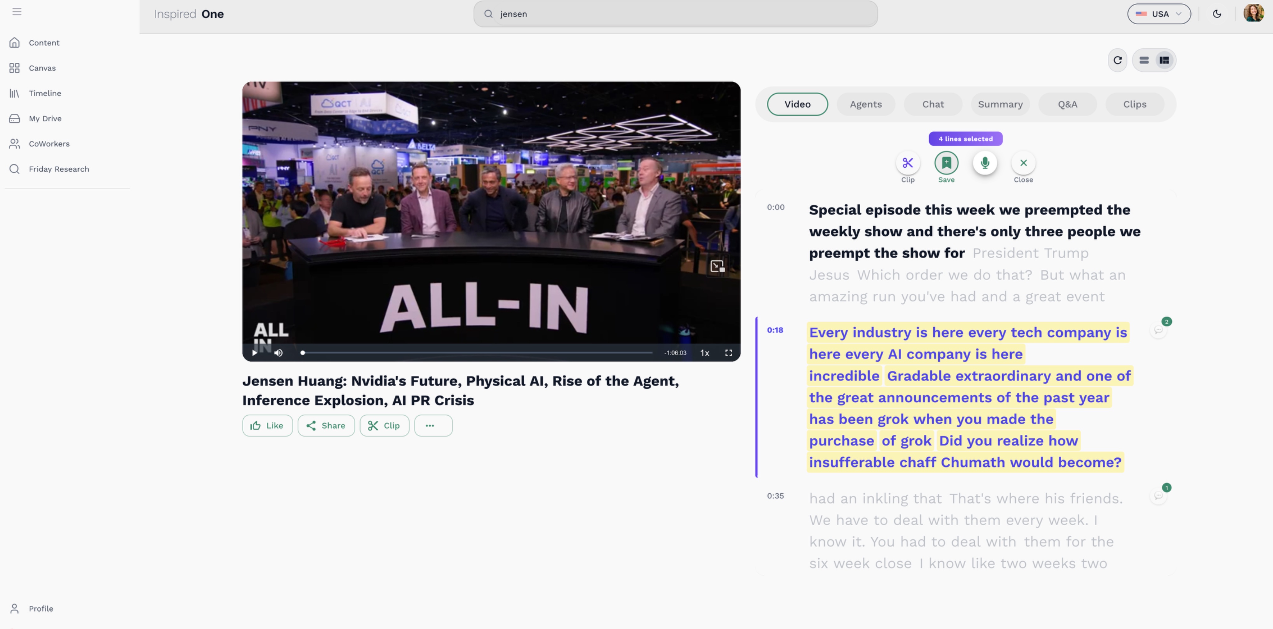This screenshot has width=1273, height=629.
Task: Open comments bubble on 0:18 segment
Action: click(1158, 330)
